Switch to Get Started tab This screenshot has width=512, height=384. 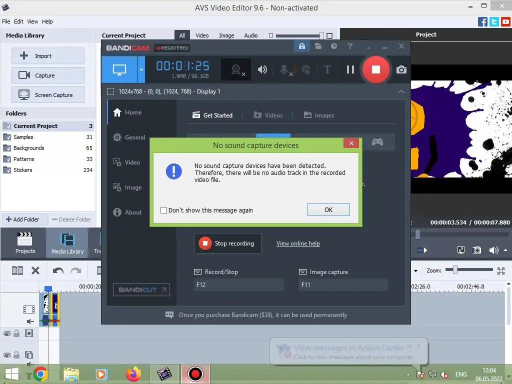212,115
